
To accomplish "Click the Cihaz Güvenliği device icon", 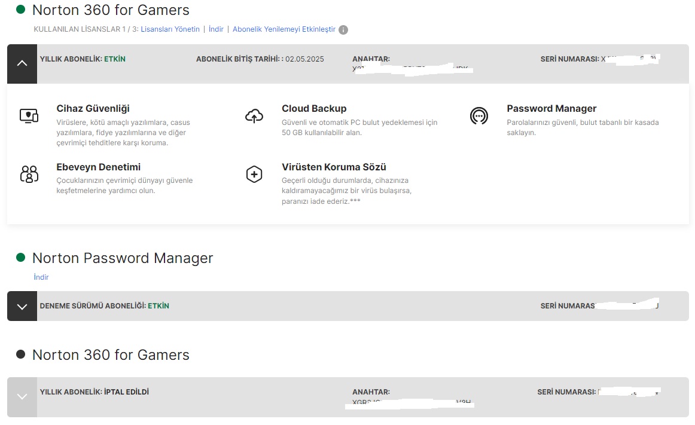I will [29, 116].
